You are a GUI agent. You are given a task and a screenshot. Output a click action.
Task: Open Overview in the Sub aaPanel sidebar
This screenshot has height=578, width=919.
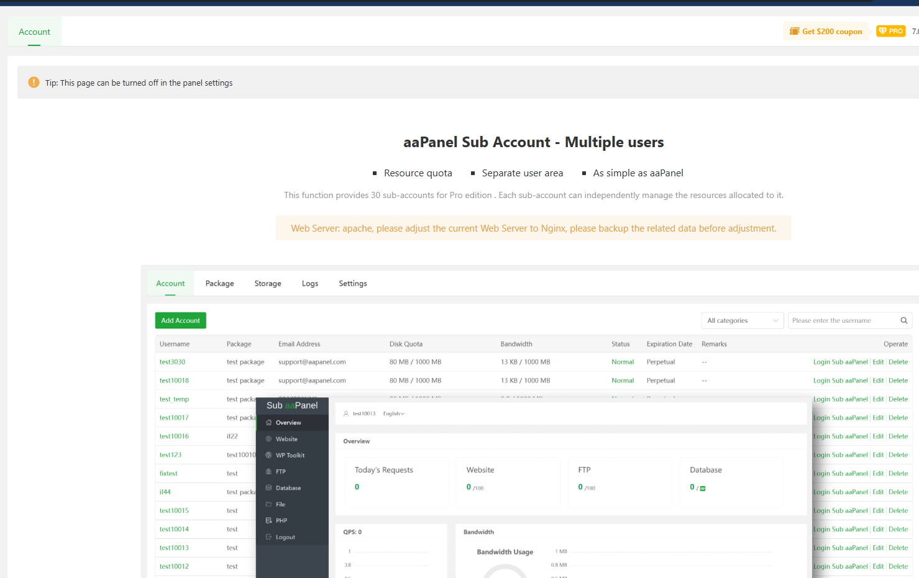pyautogui.click(x=288, y=423)
